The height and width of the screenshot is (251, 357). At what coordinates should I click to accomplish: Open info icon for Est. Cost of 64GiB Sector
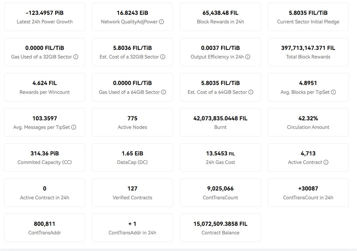tap(251, 92)
